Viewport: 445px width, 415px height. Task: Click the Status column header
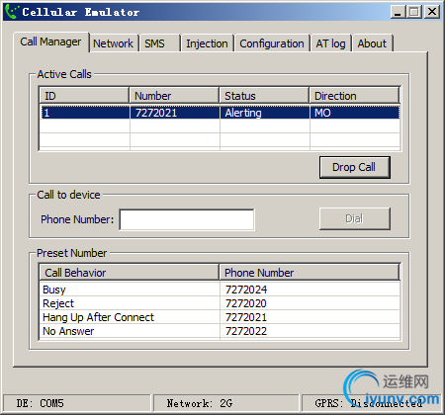(x=264, y=96)
